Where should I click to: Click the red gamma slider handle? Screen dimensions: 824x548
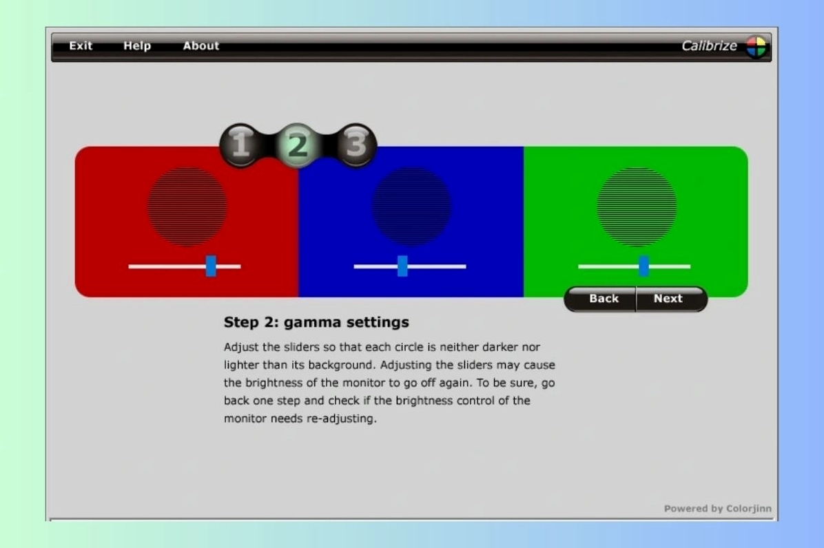(x=211, y=266)
